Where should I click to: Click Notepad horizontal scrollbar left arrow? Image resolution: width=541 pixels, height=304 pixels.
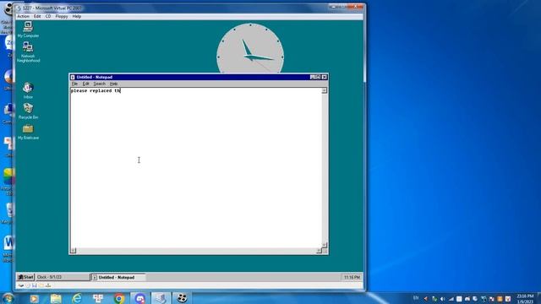[74, 251]
